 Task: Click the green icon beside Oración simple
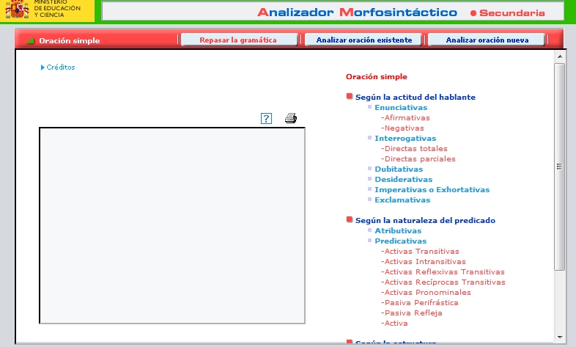coord(31,41)
